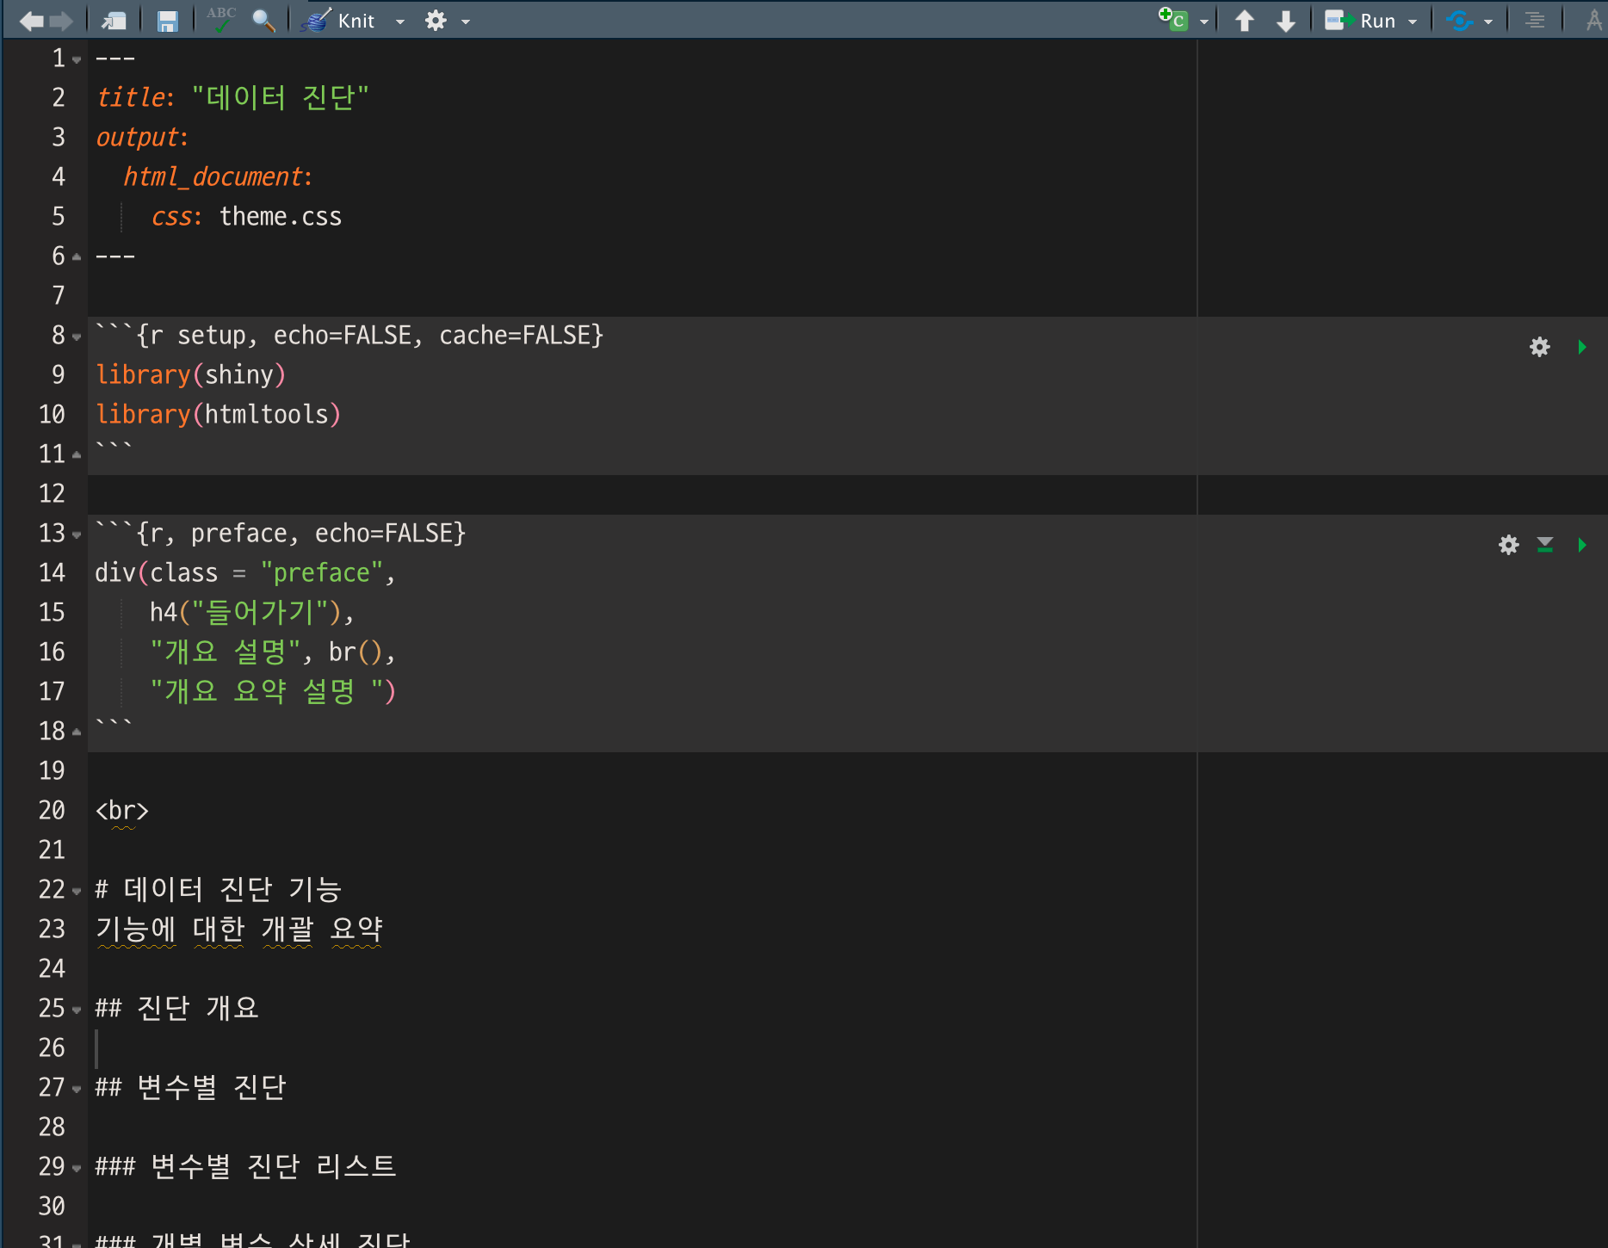Click the visual editor compass icon
Screen dimensions: 1608x1248
[x=1594, y=21]
